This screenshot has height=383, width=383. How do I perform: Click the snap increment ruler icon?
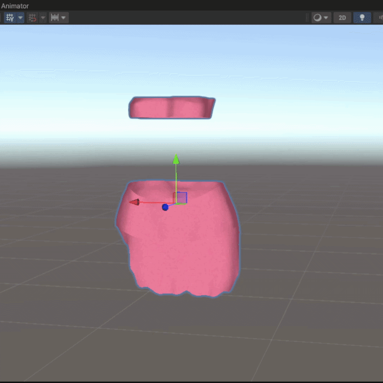[55, 18]
